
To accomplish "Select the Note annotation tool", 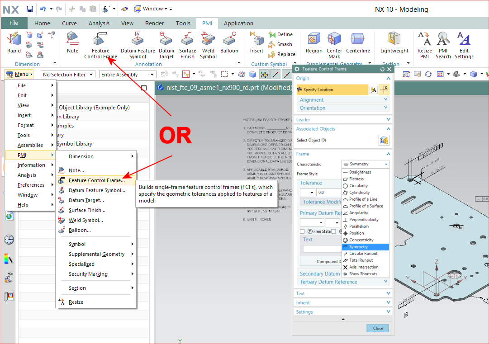I will pyautogui.click(x=72, y=42).
